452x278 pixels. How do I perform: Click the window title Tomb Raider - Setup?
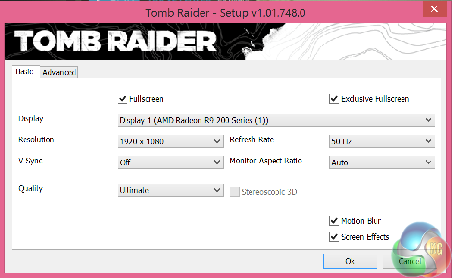[225, 13]
